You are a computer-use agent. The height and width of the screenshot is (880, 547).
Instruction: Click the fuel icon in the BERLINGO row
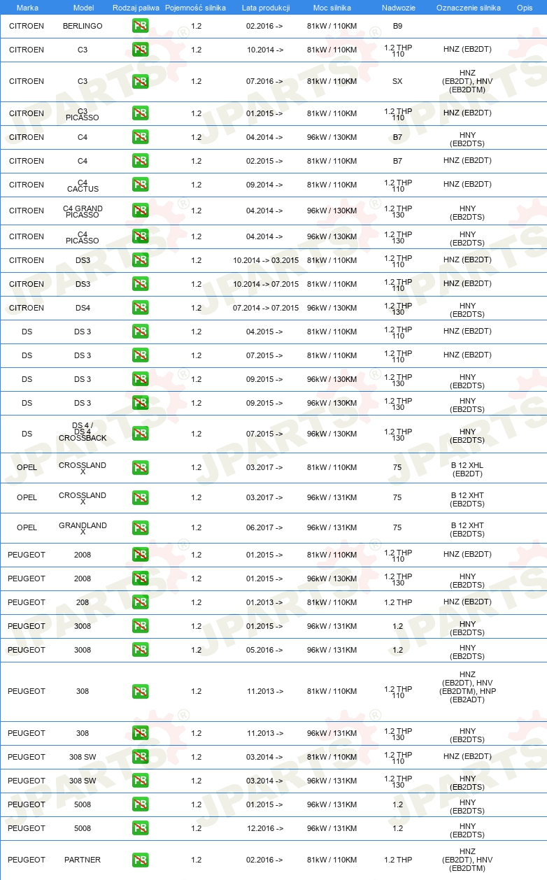tap(140, 27)
